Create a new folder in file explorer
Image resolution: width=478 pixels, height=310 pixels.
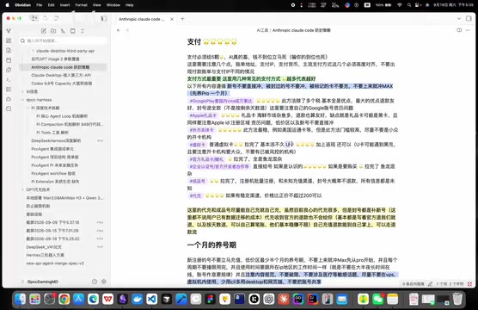point(53,31)
